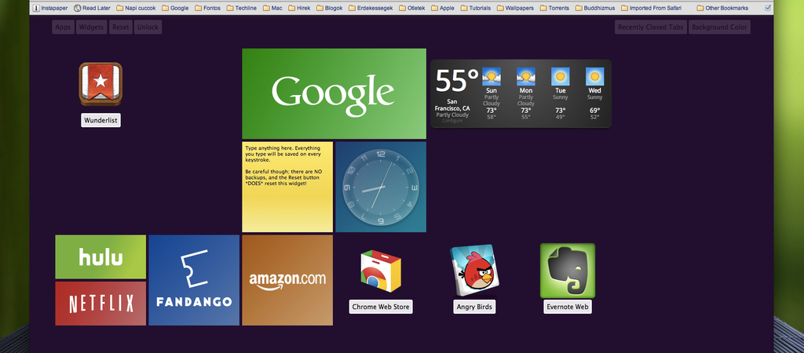The height and width of the screenshot is (353, 804).
Task: Open the Hulu tile
Action: click(100, 257)
